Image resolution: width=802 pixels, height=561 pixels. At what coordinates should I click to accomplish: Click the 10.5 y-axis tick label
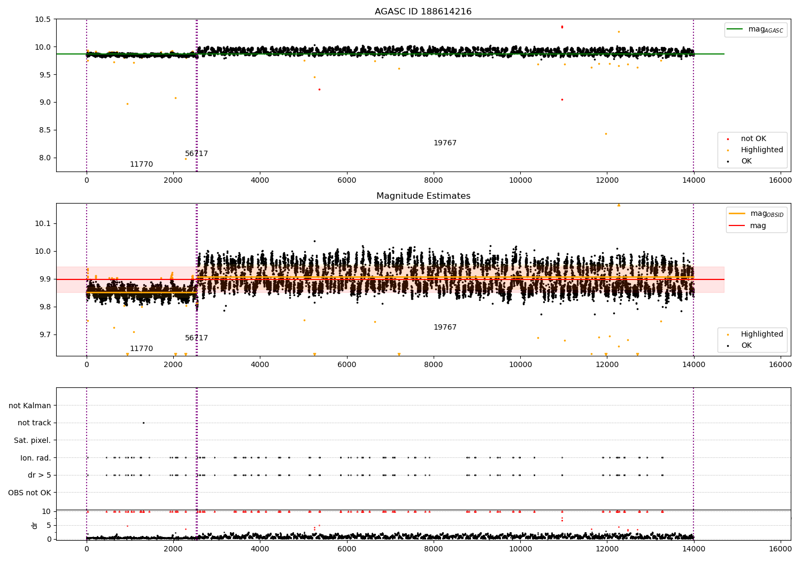point(42,19)
